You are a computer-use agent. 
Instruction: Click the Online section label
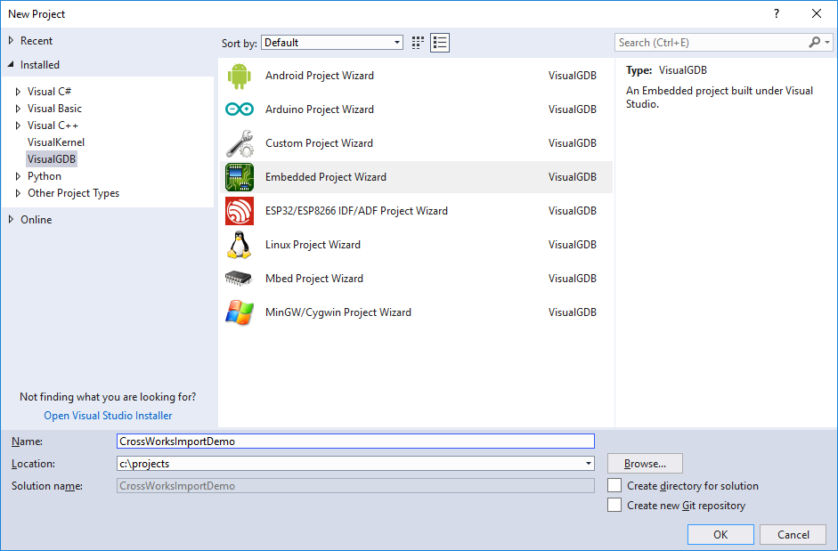pos(37,220)
